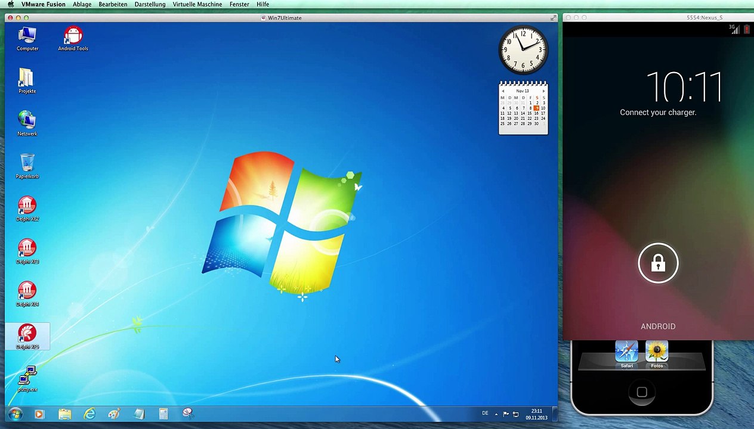This screenshot has width=754, height=429.
Task: Select day 15 in the calendar gadget
Action: 530,113
